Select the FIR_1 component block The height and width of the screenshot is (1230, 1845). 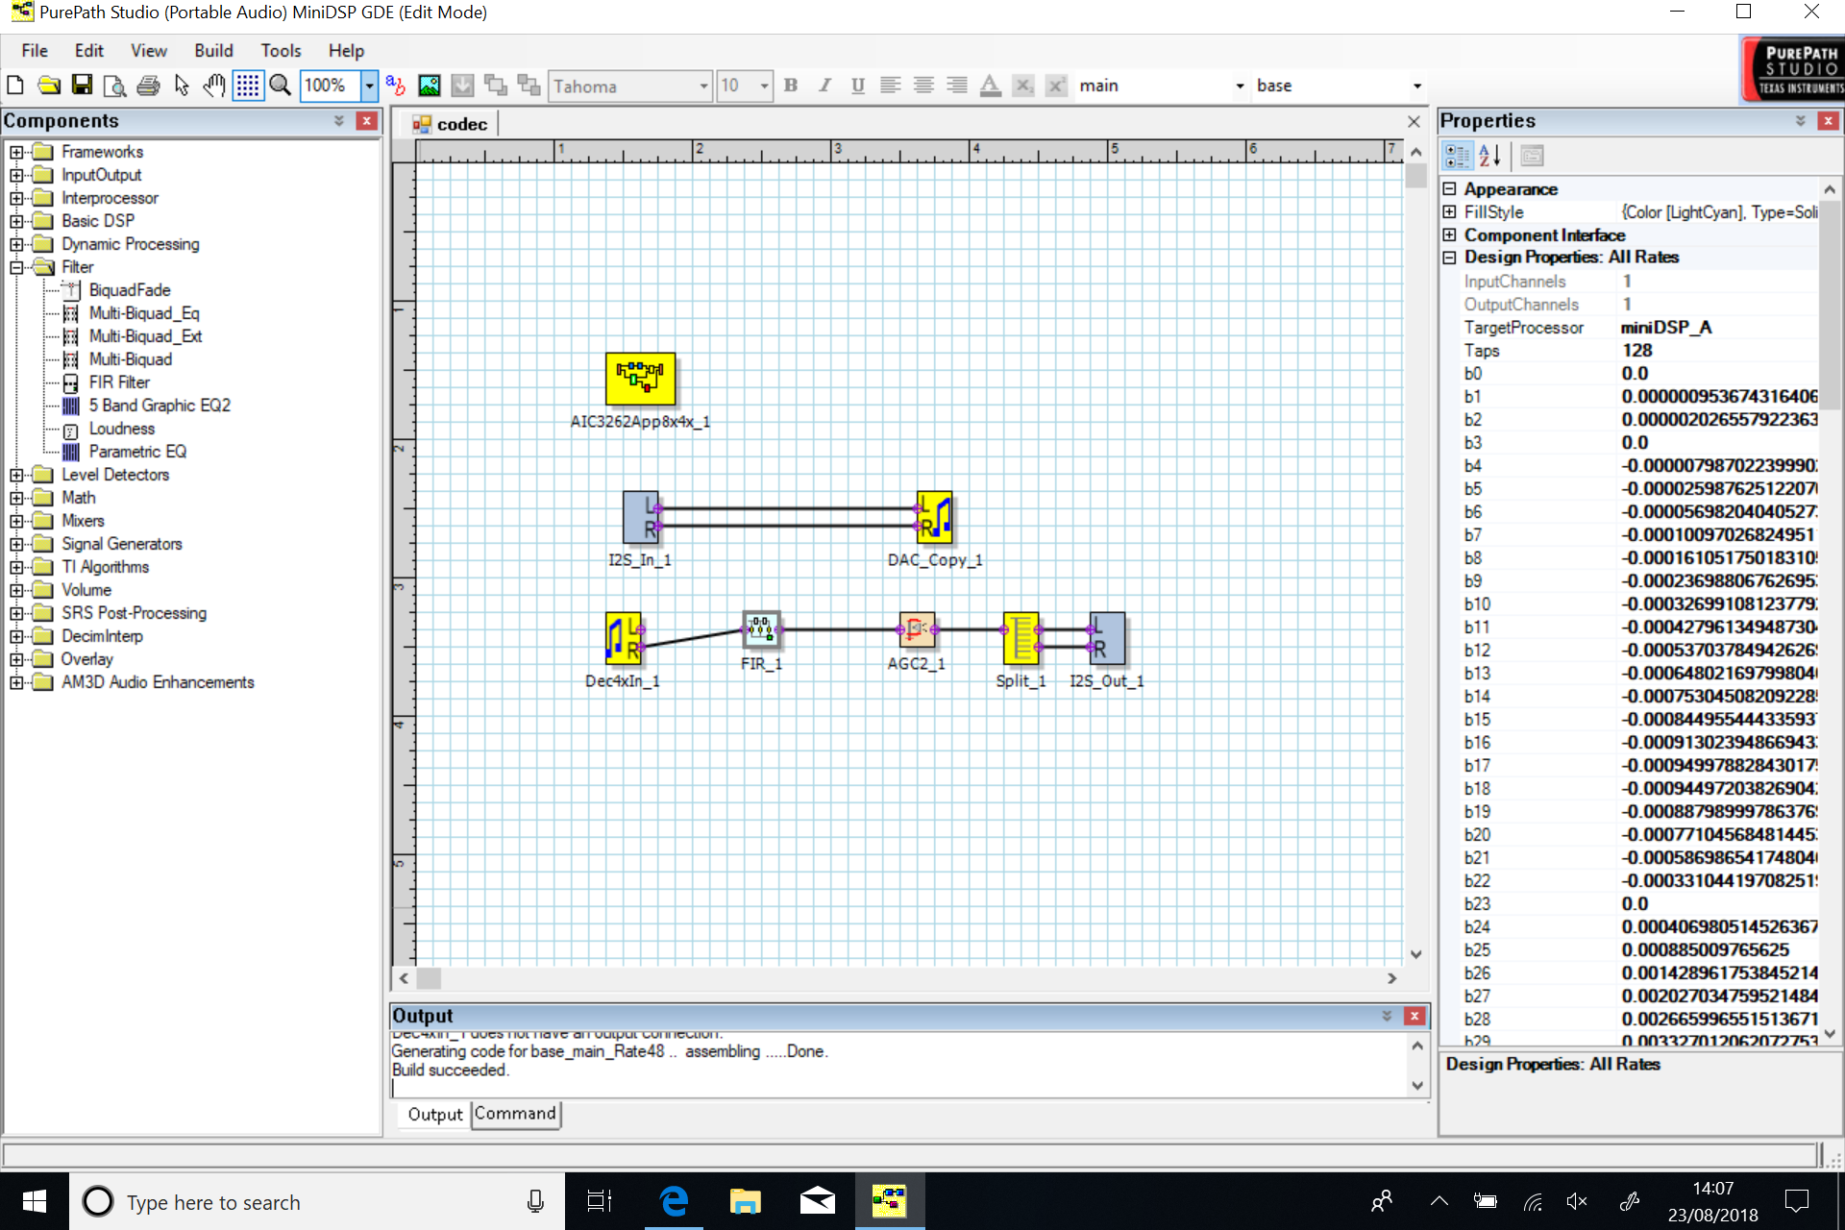click(x=761, y=629)
